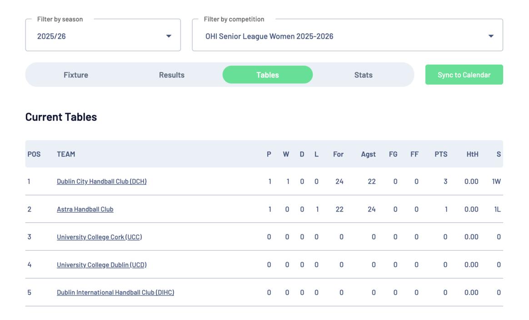Open Dublin International Handball Club (DIHC) link
The image size is (529, 320).
click(115, 293)
